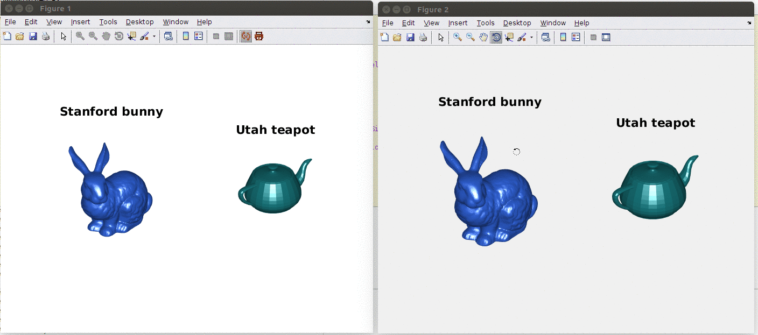Toggle active Rotate 3D tool in Figure 2

point(496,37)
